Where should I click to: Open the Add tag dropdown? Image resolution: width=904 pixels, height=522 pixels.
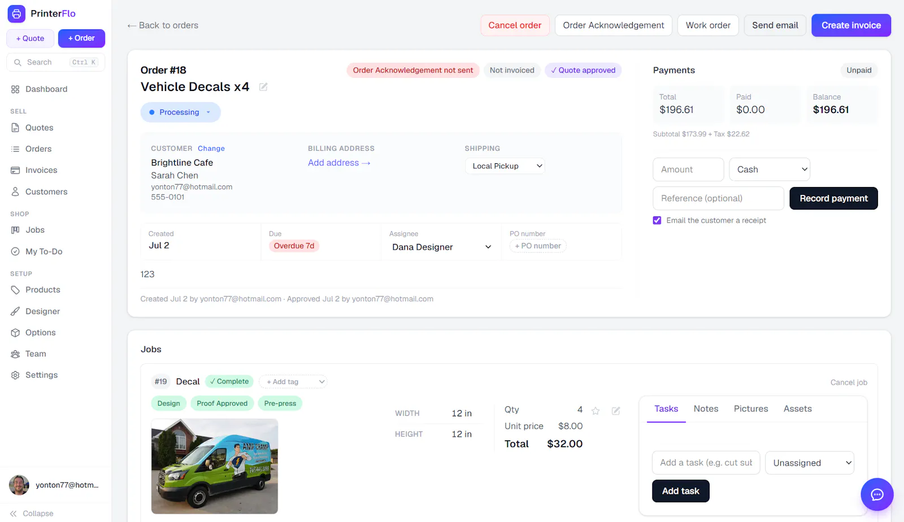click(293, 382)
